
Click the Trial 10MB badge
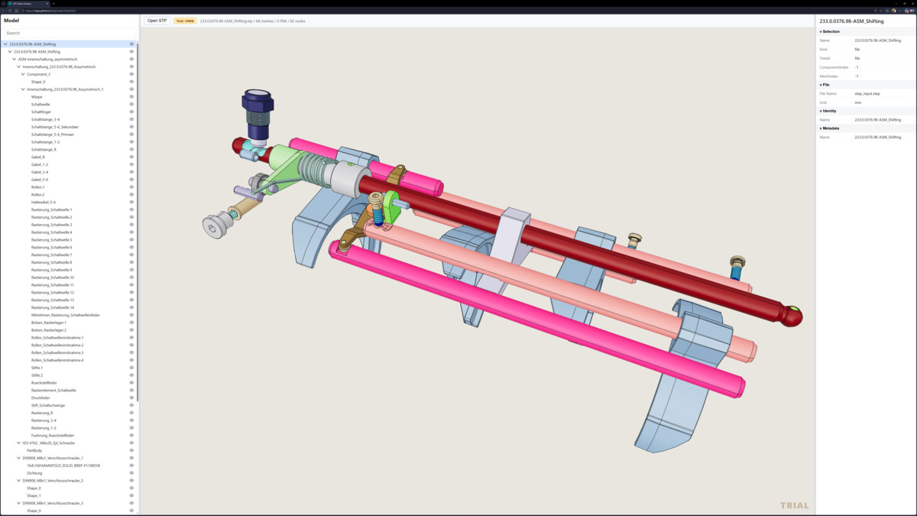click(185, 21)
